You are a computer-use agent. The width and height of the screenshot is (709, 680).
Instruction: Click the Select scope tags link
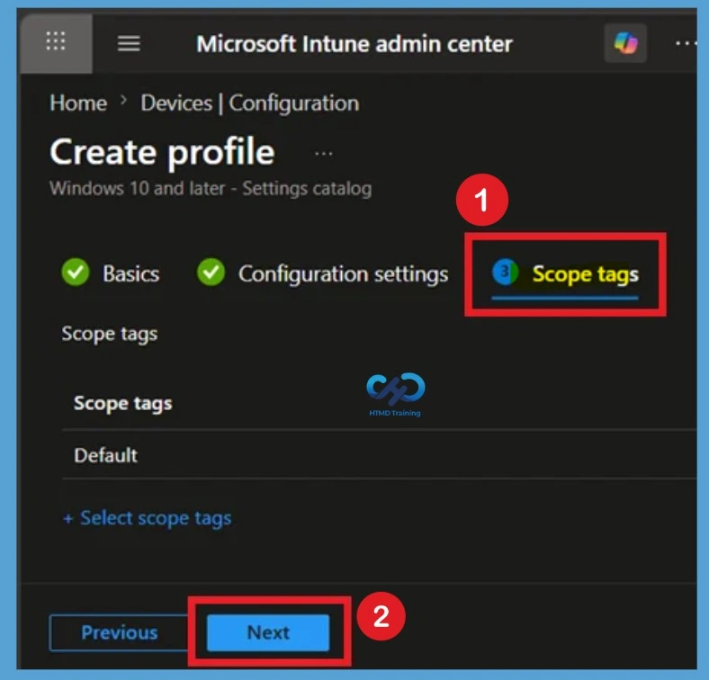pos(148,518)
